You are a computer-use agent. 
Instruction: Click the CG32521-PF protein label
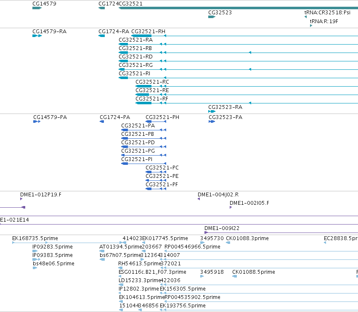coord(162,185)
